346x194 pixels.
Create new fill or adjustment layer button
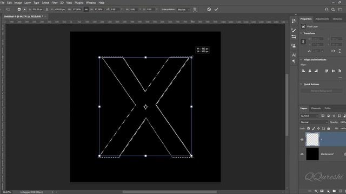[x=328, y=191]
